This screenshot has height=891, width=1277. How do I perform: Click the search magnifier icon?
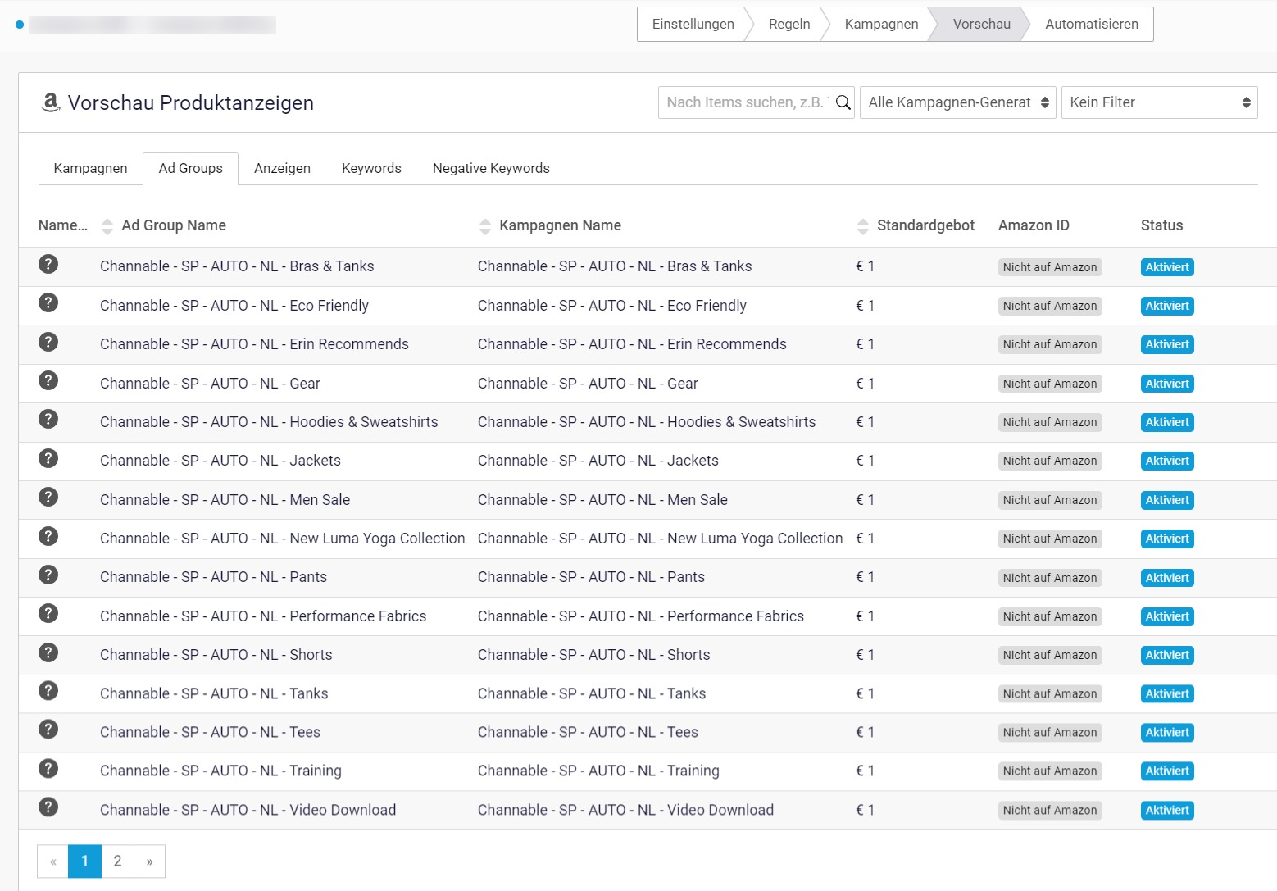click(x=843, y=102)
